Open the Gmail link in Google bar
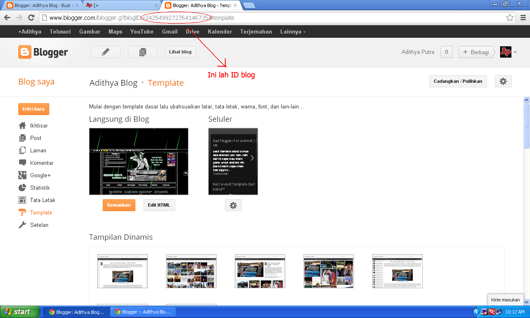This screenshot has width=530, height=318. 170,31
